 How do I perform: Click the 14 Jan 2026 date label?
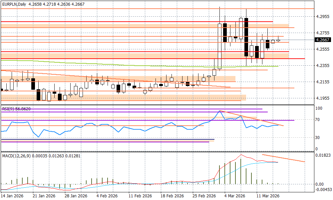click(x=12, y=196)
